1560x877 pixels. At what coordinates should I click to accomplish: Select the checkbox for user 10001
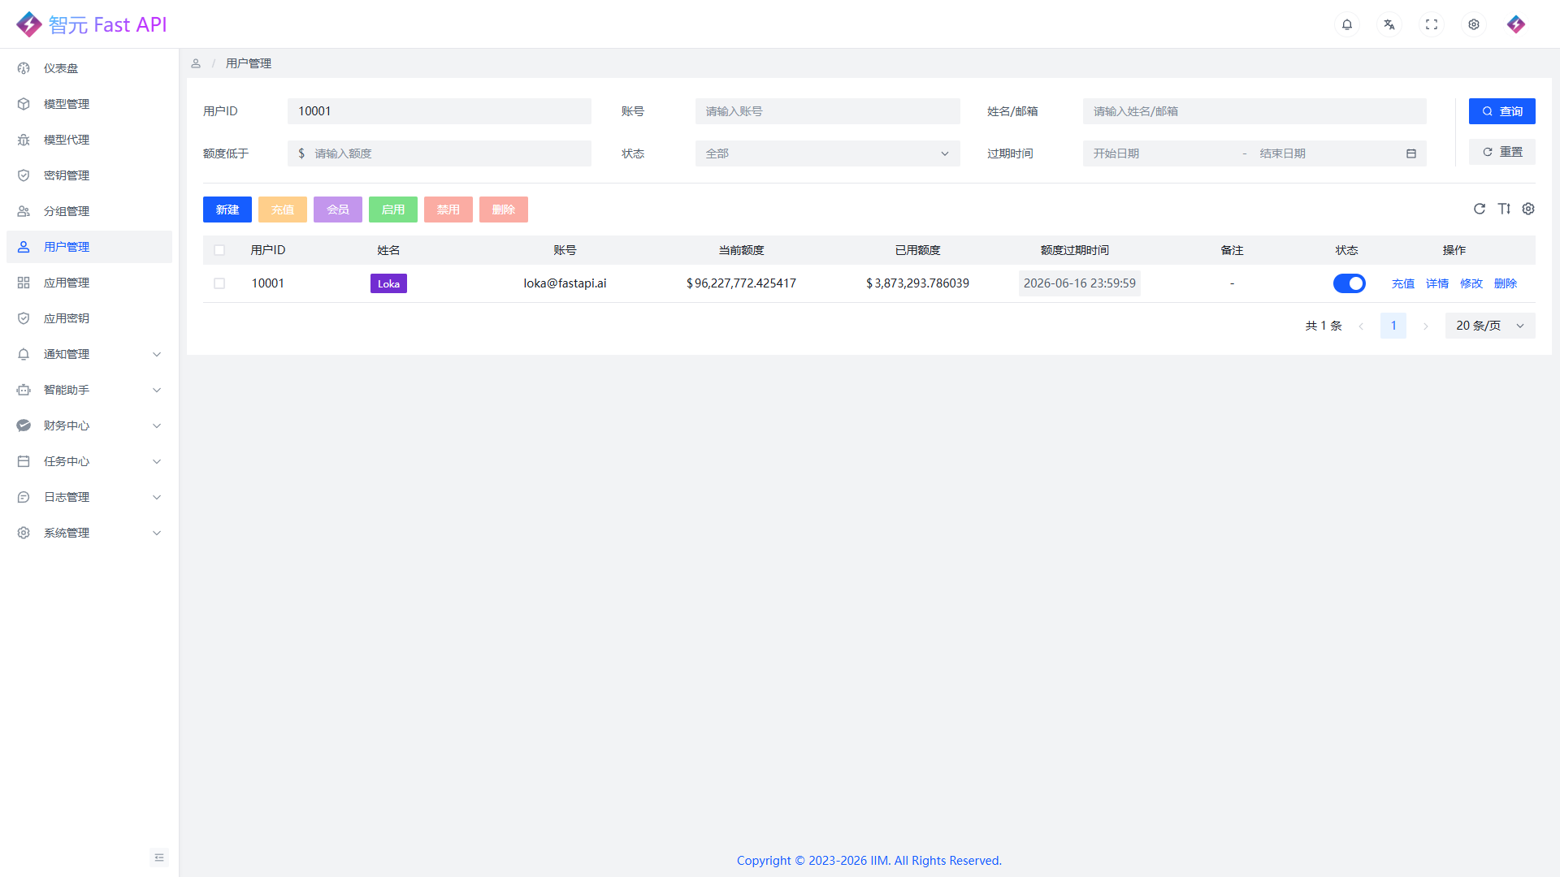(219, 283)
